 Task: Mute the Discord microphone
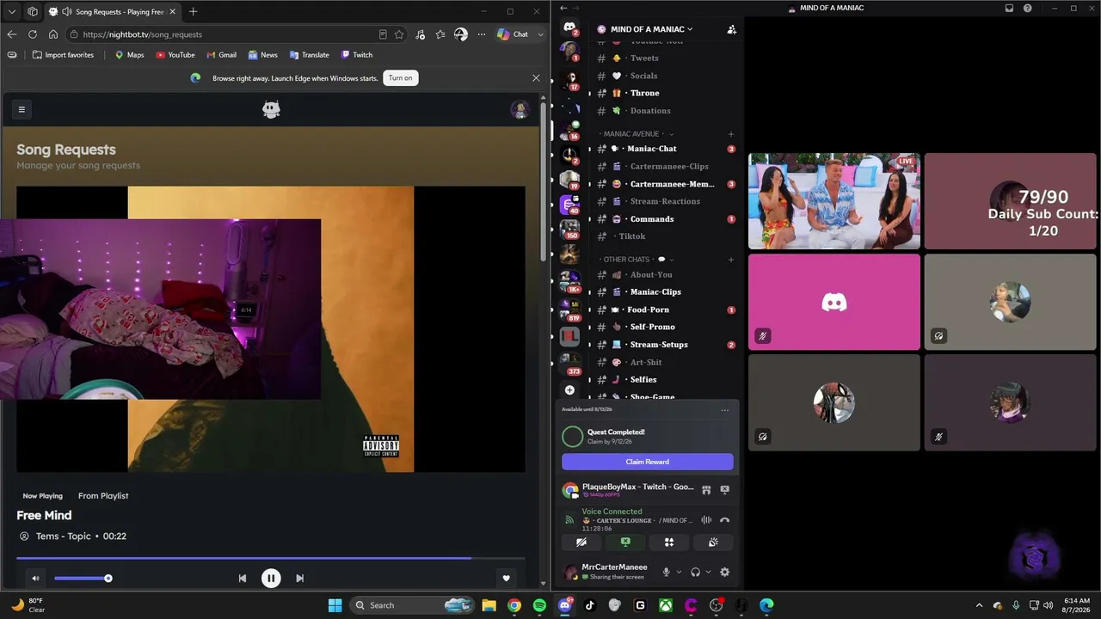tap(666, 573)
